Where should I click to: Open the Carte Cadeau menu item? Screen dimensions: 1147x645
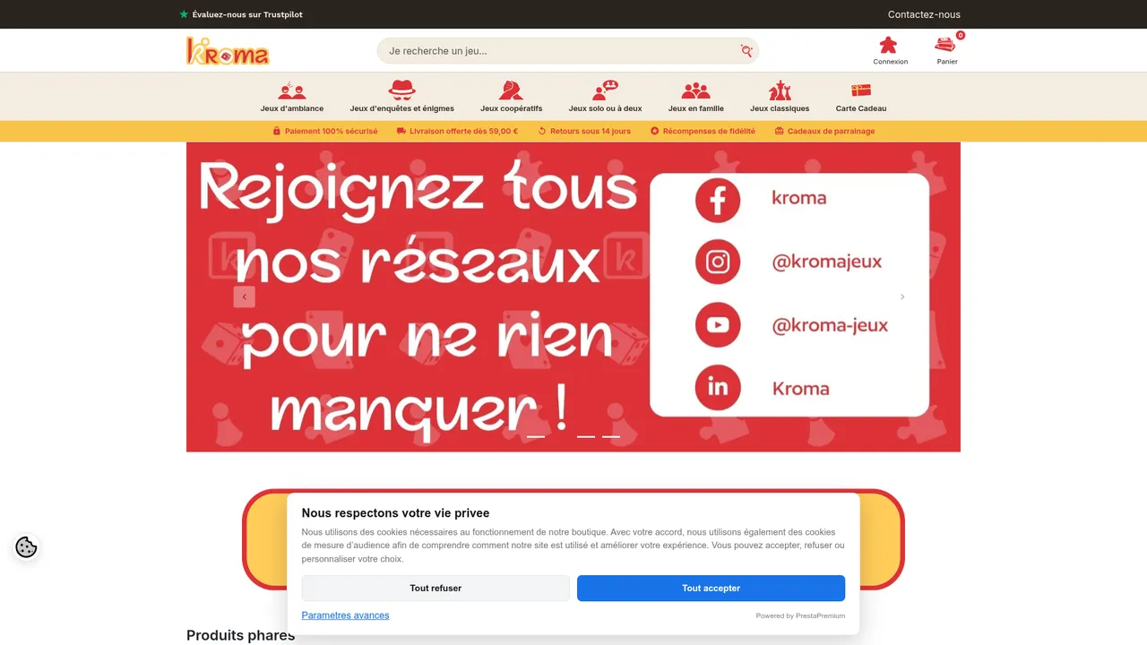click(x=861, y=96)
